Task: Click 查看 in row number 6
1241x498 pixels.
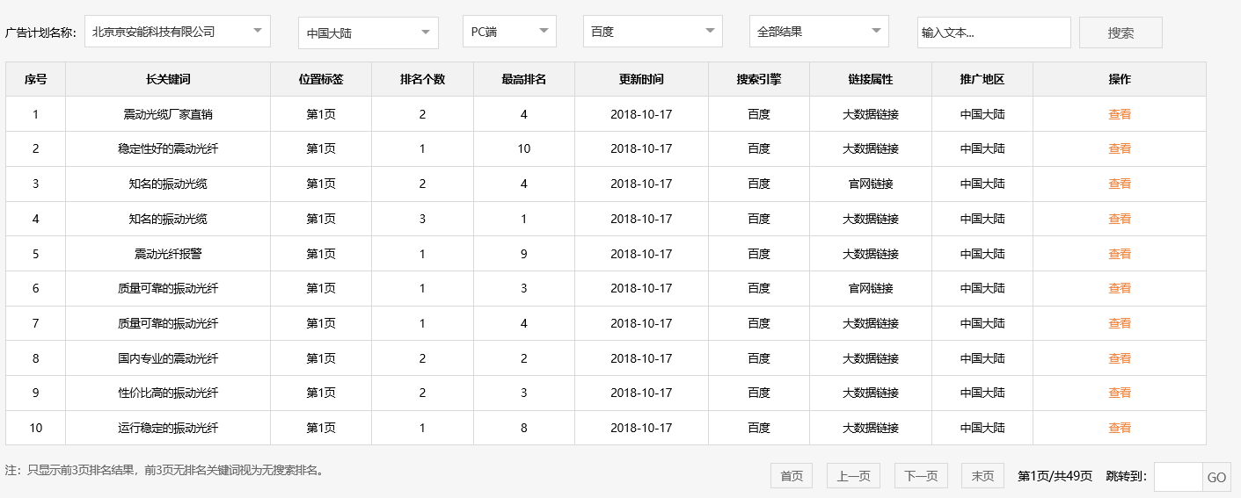Action: point(1120,288)
